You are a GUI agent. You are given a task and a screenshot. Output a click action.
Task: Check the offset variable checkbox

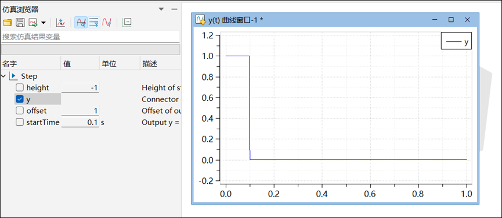20,111
